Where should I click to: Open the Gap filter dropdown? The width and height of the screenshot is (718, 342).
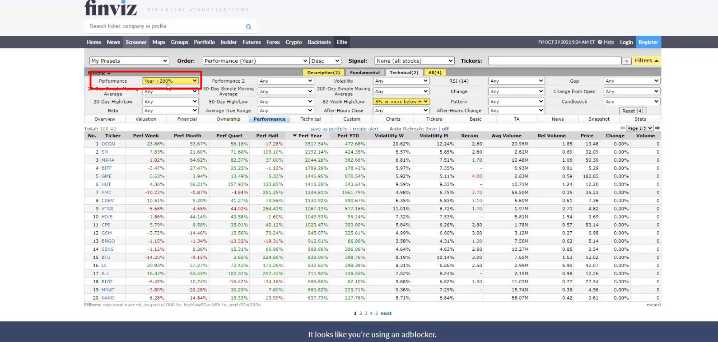coord(632,81)
